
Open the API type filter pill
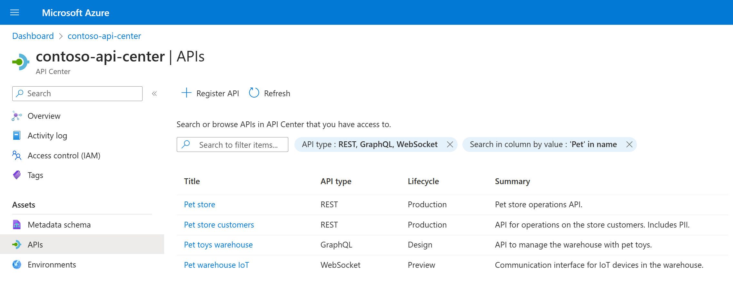[x=370, y=145]
